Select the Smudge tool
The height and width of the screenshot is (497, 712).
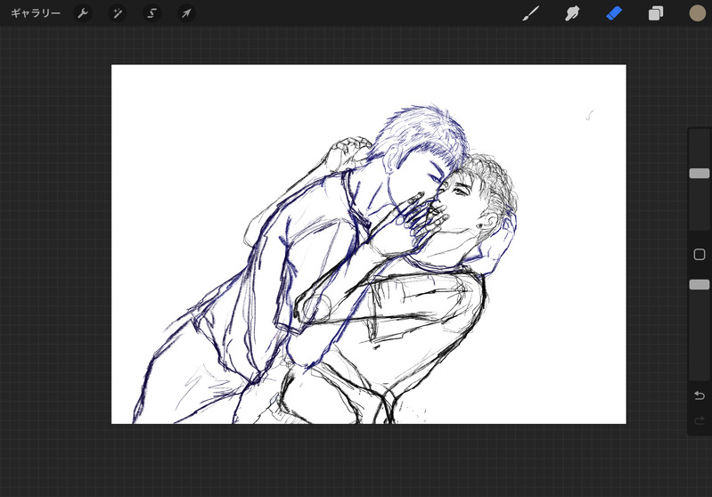point(572,13)
